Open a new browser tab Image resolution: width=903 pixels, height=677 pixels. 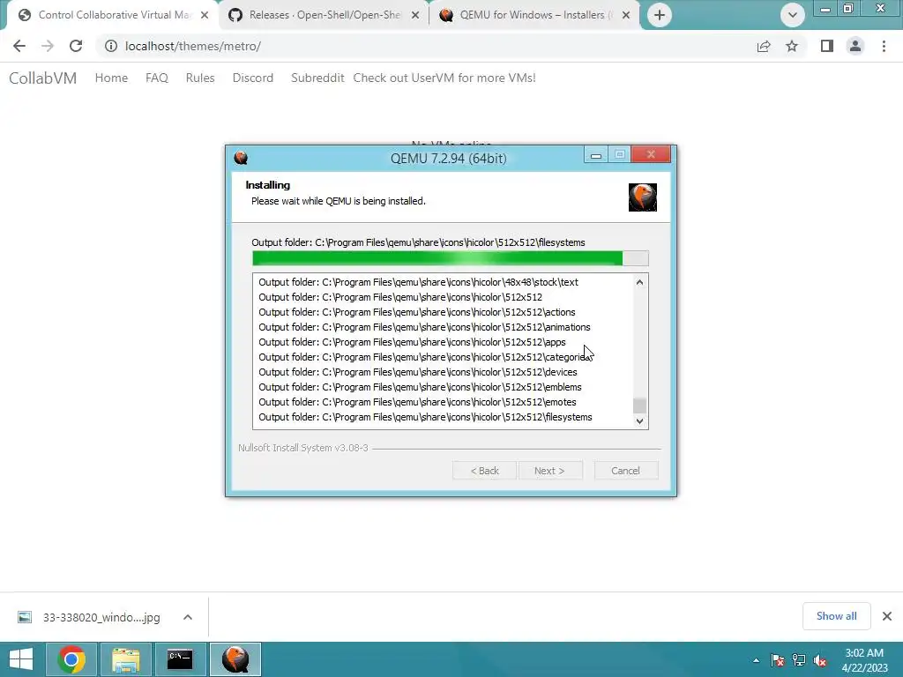click(x=660, y=15)
